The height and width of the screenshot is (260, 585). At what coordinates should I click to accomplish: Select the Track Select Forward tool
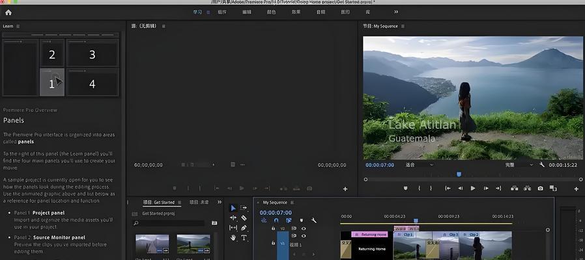pyautogui.click(x=244, y=208)
